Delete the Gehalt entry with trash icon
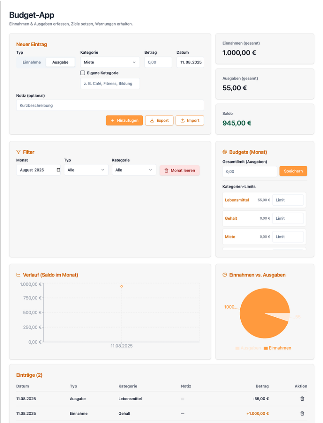The width and height of the screenshot is (323, 423). click(302, 413)
